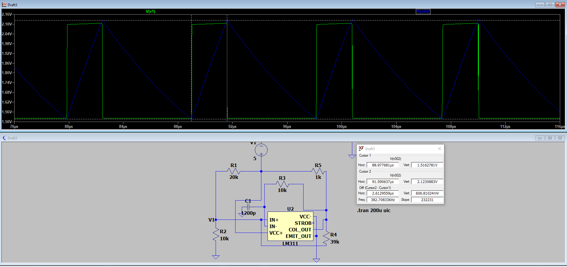
Task: Click the 92µs time axis label
Action: [232, 127]
